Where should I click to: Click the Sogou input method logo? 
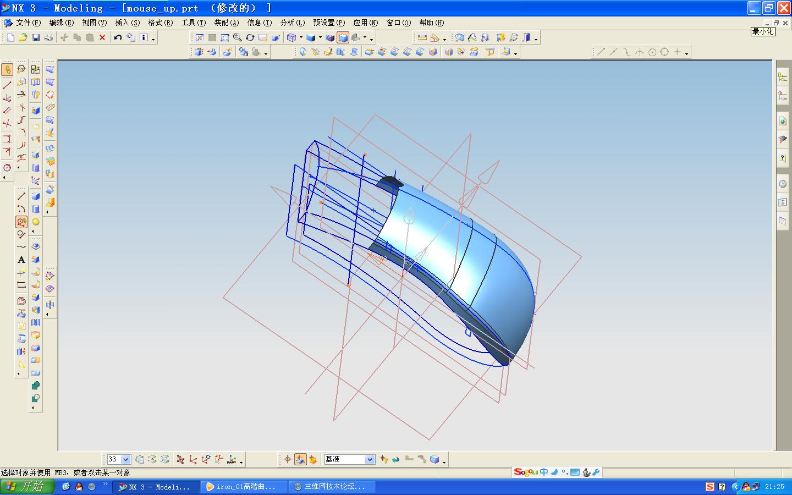tap(526, 472)
